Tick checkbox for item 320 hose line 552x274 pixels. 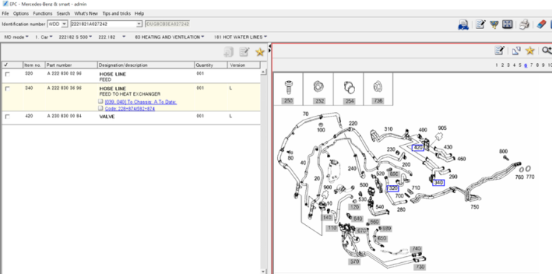[7, 74]
